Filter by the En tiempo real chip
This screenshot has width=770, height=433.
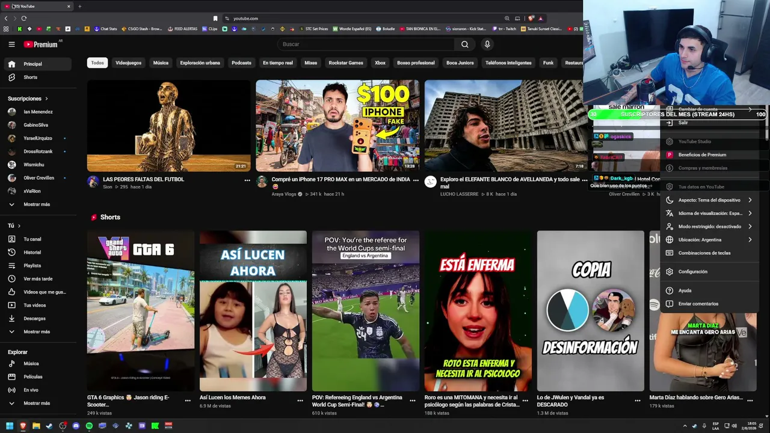pos(278,63)
